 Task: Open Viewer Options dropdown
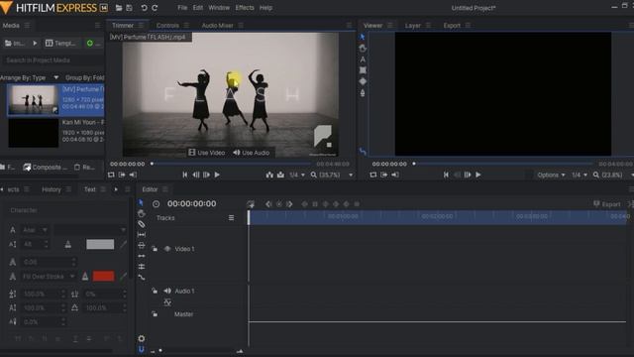(551, 175)
